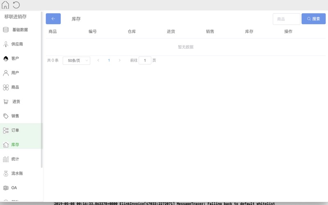328x205 pixels.
Task: Click the 暂无数据 empty table text
Action: click(x=186, y=47)
